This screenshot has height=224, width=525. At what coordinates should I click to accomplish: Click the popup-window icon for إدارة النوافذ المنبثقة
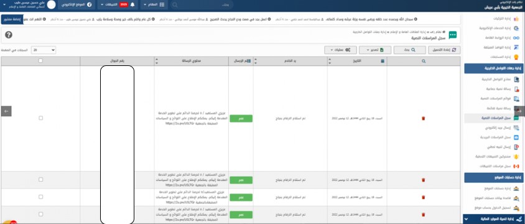[516, 47]
